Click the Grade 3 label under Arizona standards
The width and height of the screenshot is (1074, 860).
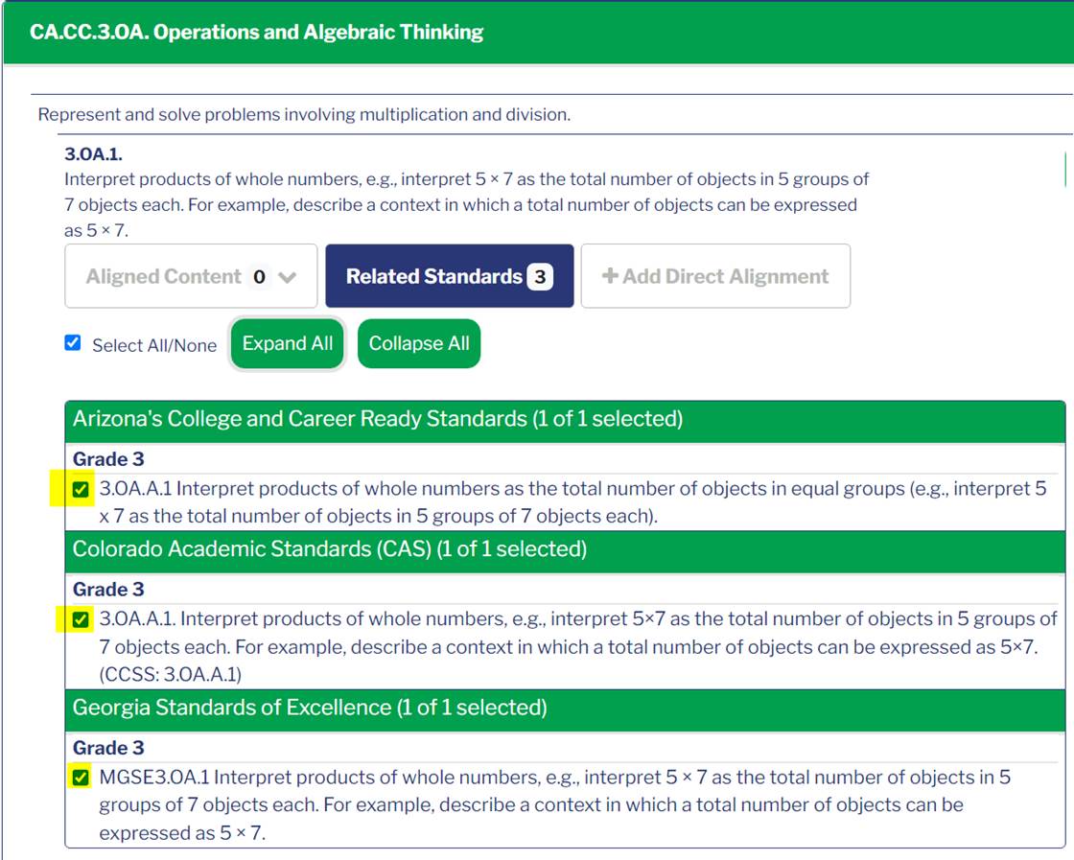pyautogui.click(x=108, y=458)
